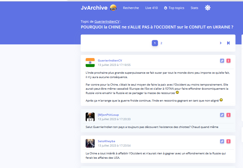Viewport: 243px width, 168px height.
Task: Click the India flag avatar
Action: click(x=90, y=62)
